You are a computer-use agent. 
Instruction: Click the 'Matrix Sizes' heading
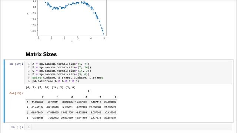(x=41, y=54)
